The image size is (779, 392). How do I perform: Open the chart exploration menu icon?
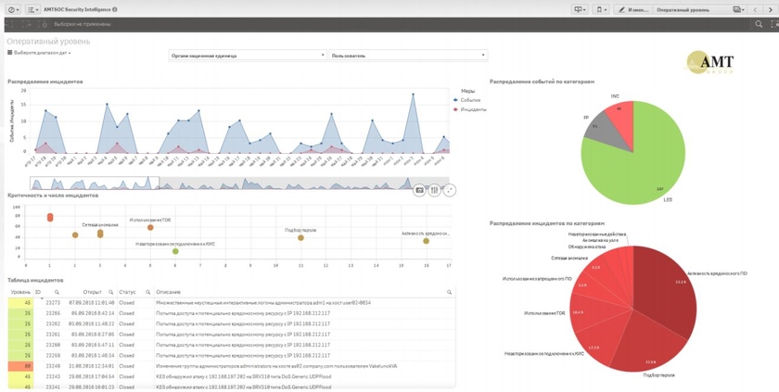tap(434, 190)
